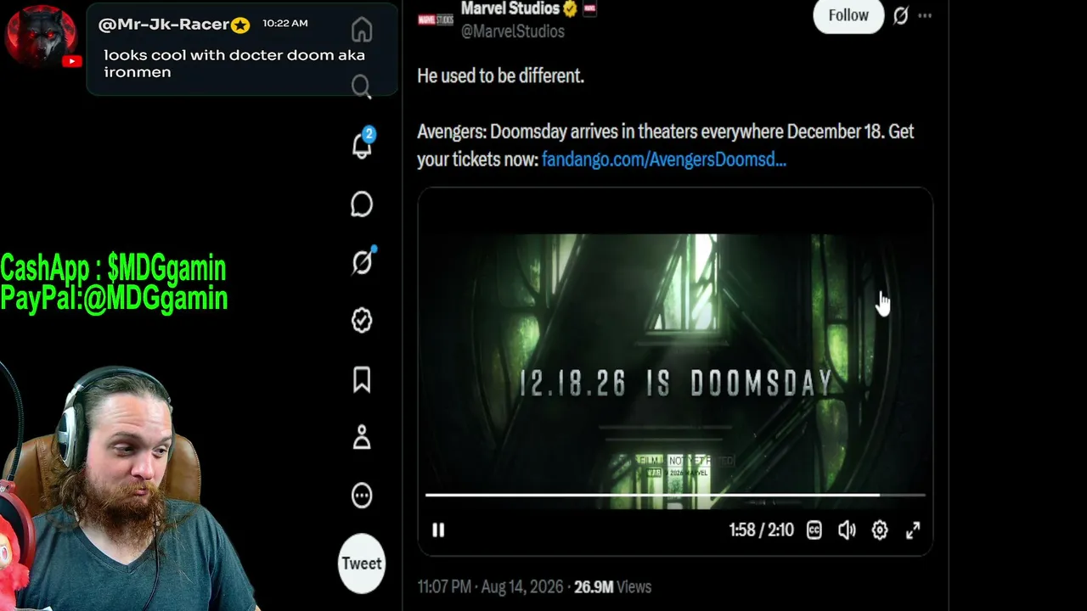
Task: Open Bookmarks icon in sidebar
Action: coord(362,379)
